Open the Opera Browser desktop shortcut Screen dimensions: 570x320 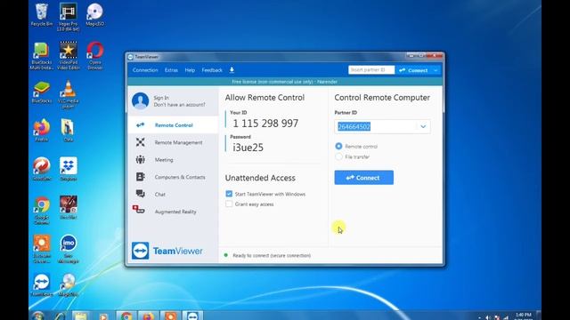pyautogui.click(x=95, y=55)
